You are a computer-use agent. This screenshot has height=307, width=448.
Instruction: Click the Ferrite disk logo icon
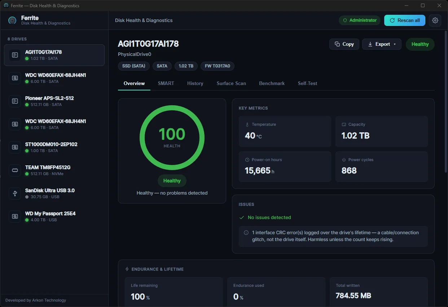[x=12, y=21]
